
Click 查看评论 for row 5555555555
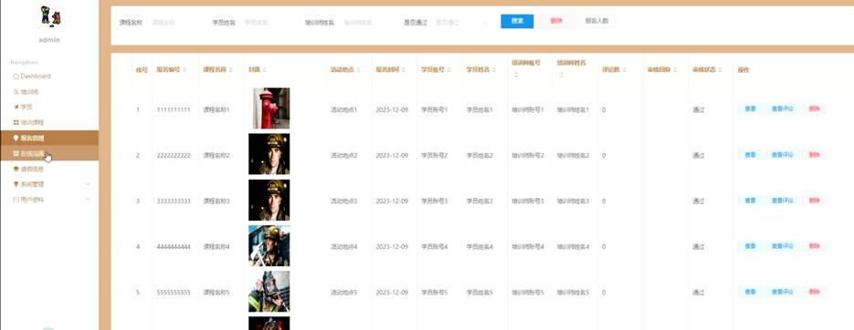coord(782,292)
